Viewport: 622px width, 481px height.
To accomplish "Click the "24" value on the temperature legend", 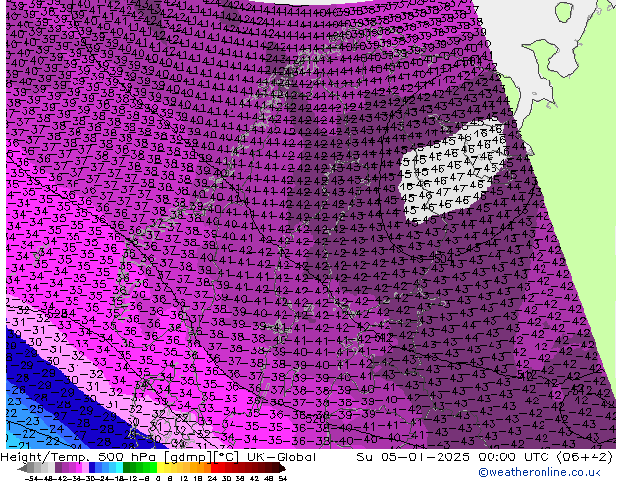I will click(212, 479).
